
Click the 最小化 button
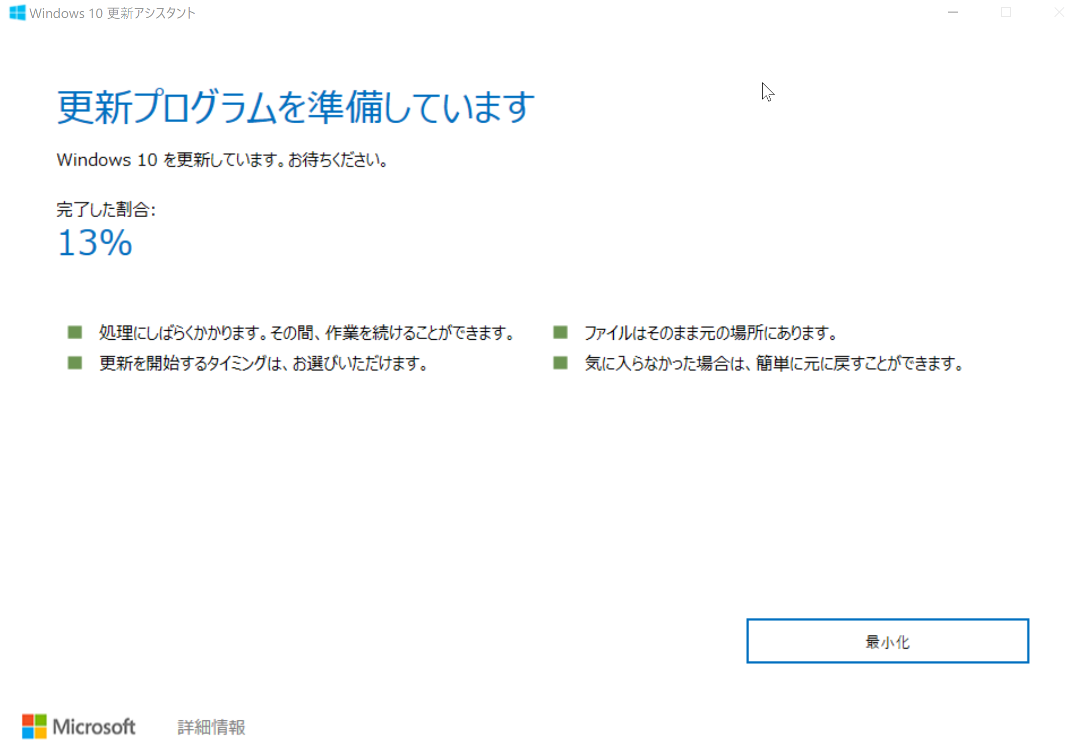[887, 641]
